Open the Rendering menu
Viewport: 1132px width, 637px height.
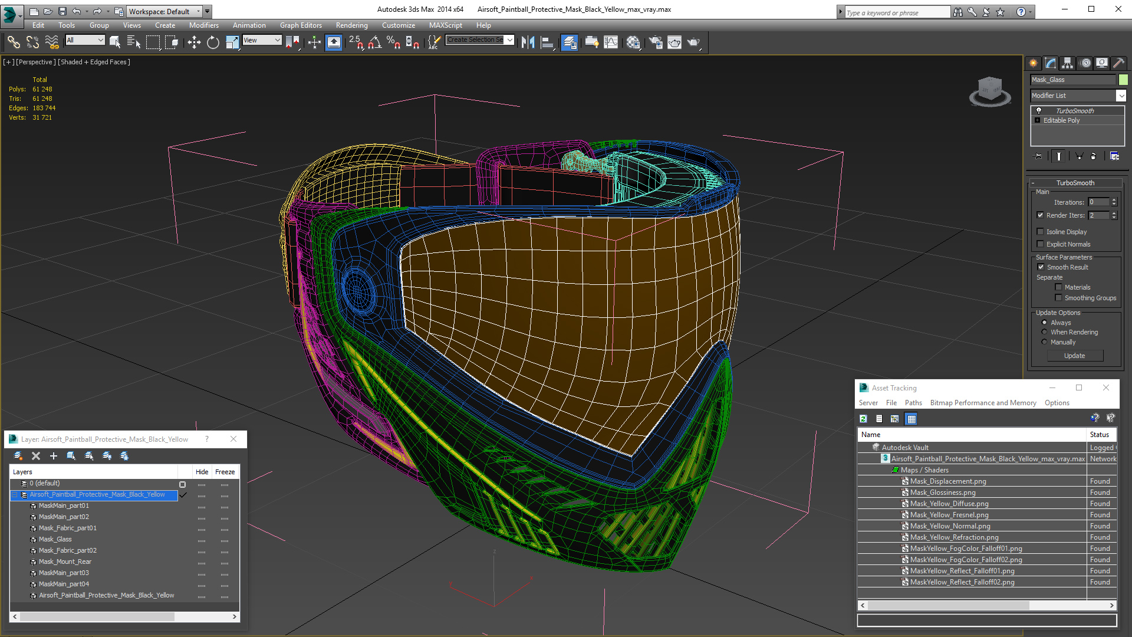pos(351,25)
